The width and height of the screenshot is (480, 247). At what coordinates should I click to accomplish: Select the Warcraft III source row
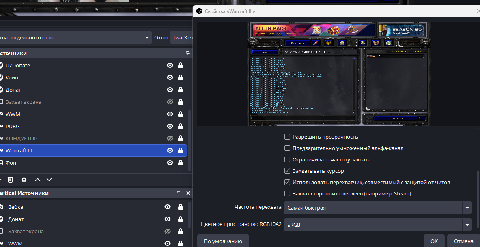coord(93,150)
